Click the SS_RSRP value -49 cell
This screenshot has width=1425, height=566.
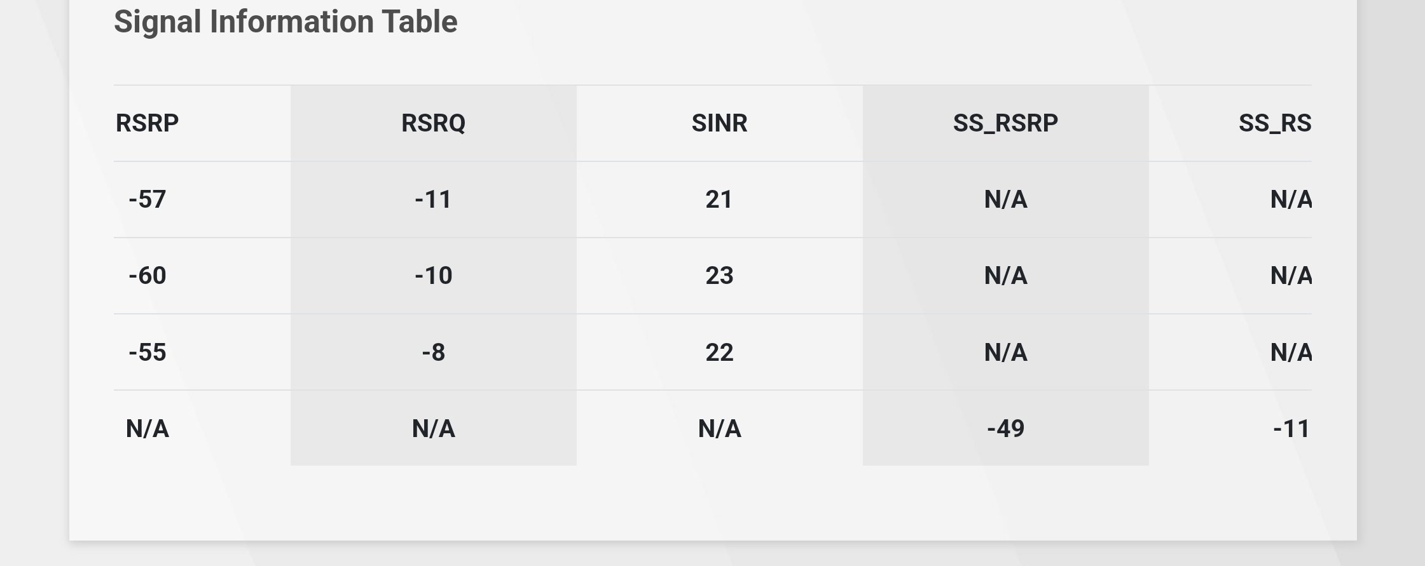click(1005, 429)
